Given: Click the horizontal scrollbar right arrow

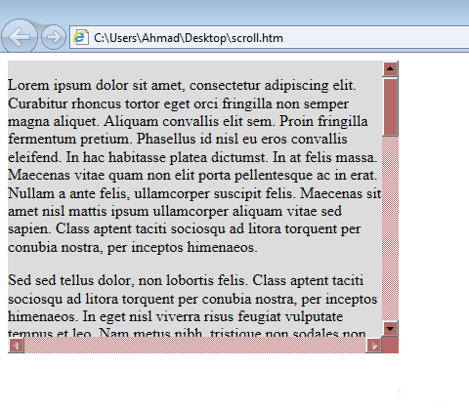Looking at the screenshot, I should click(374, 346).
